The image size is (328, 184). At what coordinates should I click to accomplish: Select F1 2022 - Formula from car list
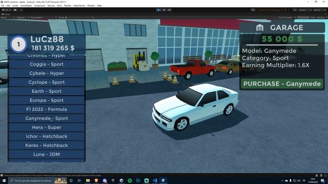click(47, 109)
